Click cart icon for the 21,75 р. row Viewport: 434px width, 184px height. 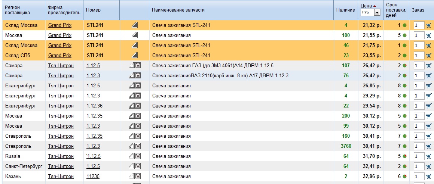pos(429,45)
